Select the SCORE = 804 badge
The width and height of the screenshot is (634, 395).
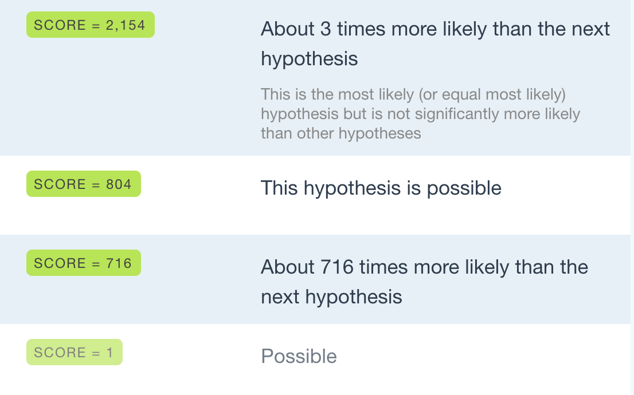84,184
